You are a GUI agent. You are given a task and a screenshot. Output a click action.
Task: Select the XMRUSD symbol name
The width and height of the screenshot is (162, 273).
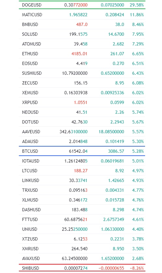click(30, 249)
